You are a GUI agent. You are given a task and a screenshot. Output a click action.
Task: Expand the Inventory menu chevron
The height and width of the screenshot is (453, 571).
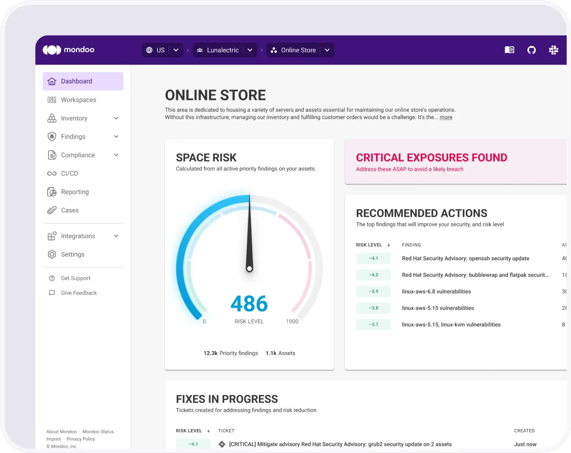coord(116,118)
